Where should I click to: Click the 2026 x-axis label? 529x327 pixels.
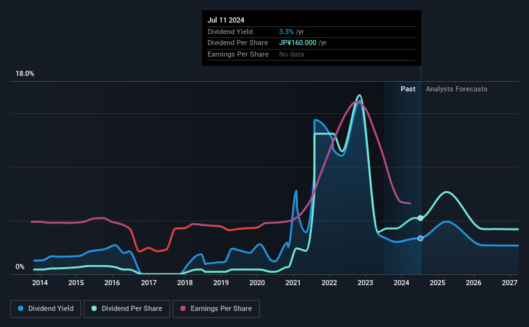[x=474, y=283]
